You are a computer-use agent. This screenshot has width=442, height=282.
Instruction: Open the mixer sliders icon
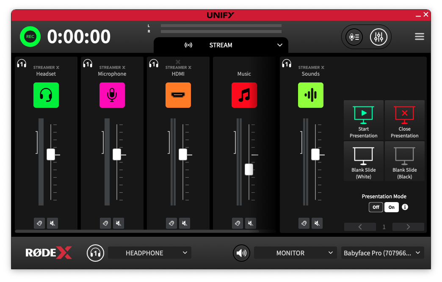point(378,37)
